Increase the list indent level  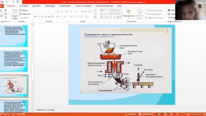pos(86,12)
